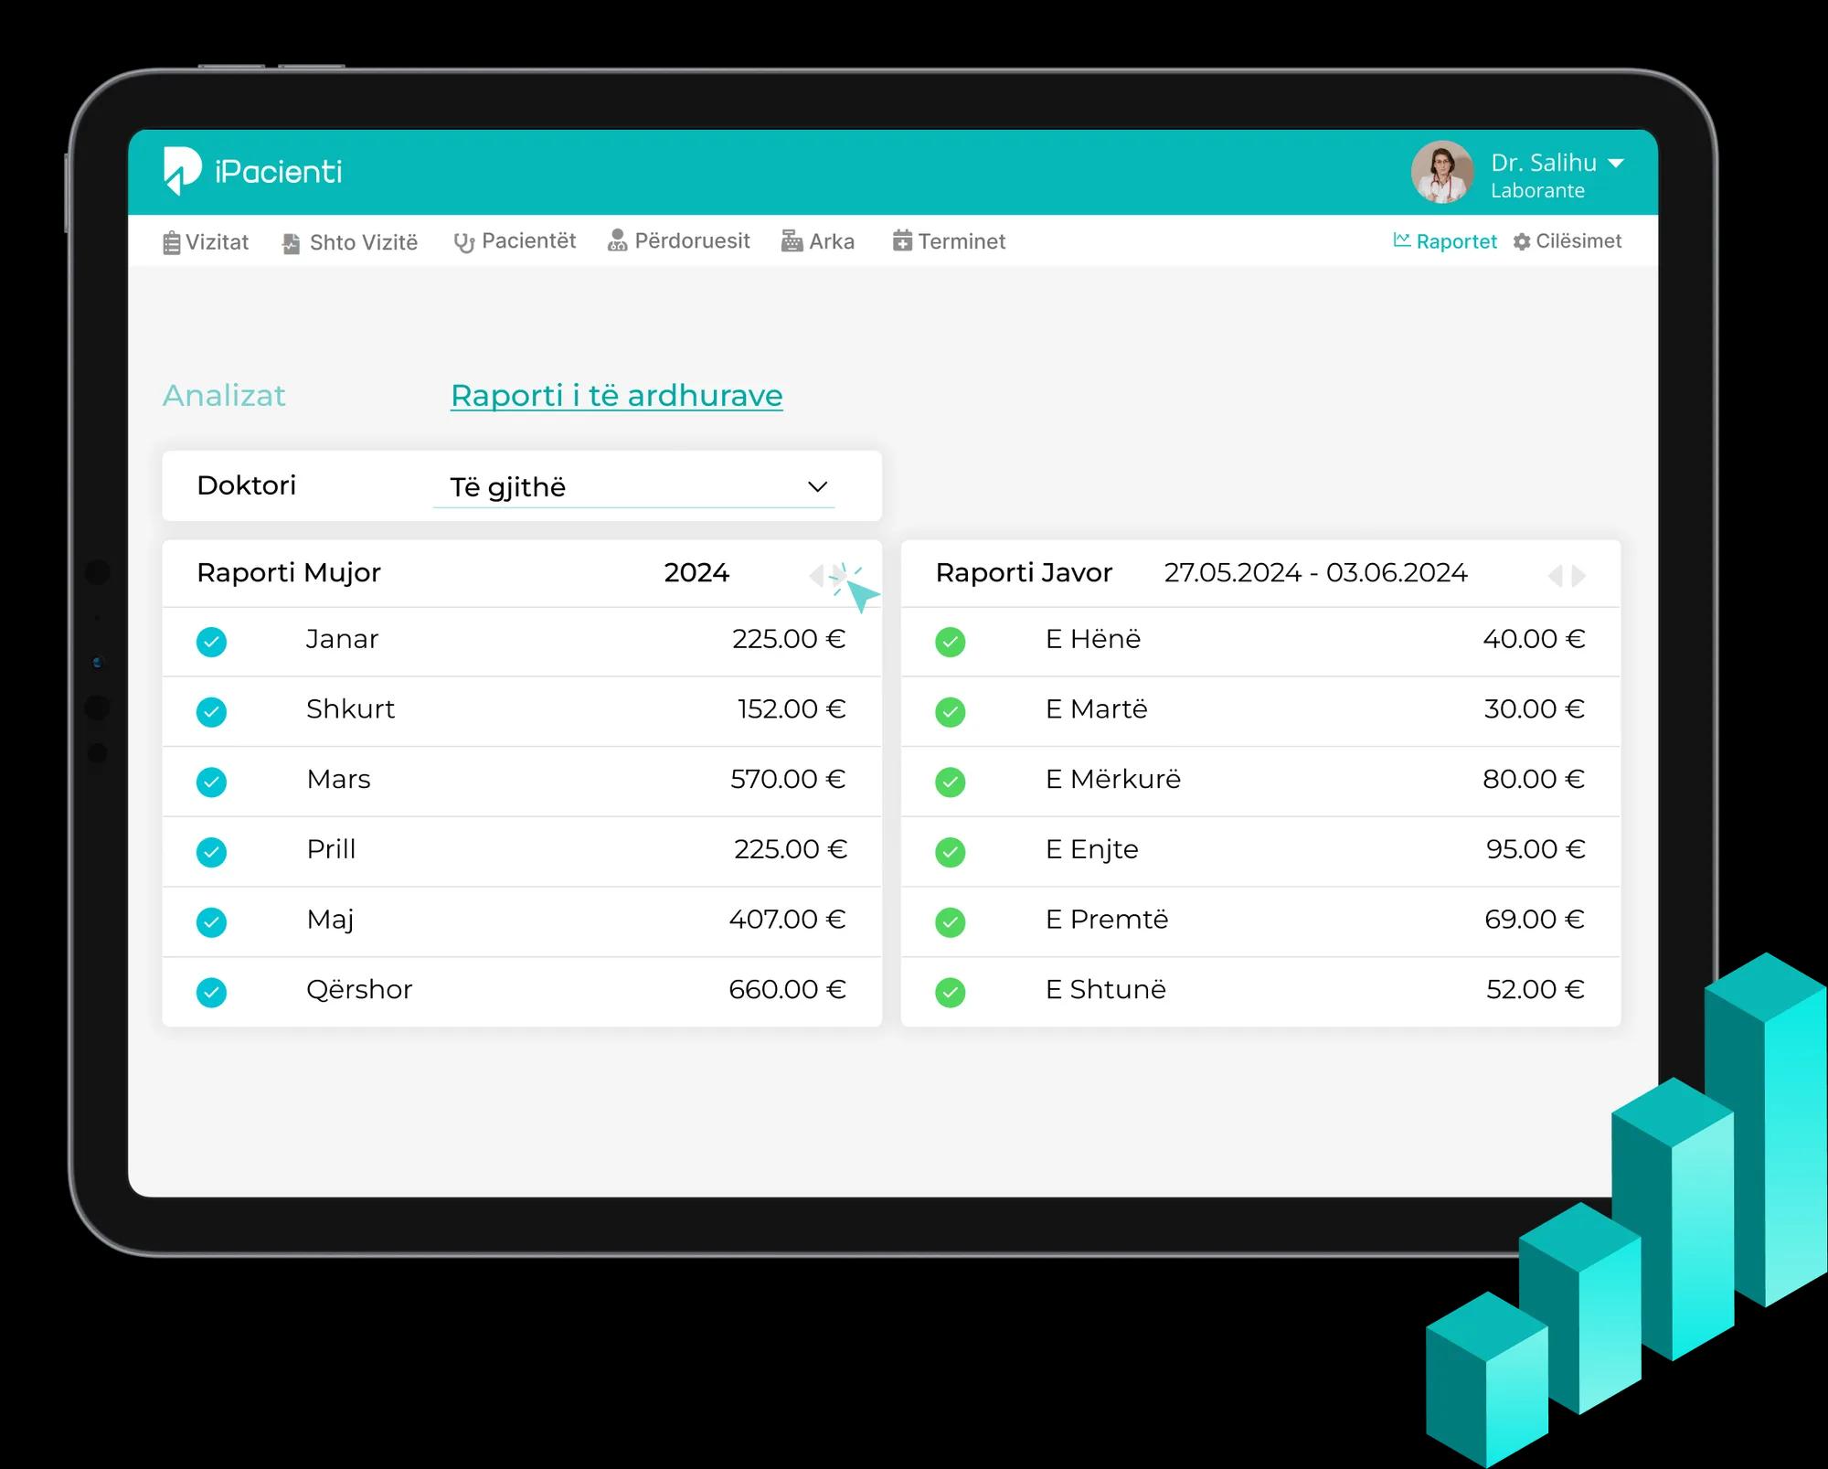This screenshot has height=1469, width=1828.
Task: Click the Shto Vizitë document icon
Action: tap(291, 243)
